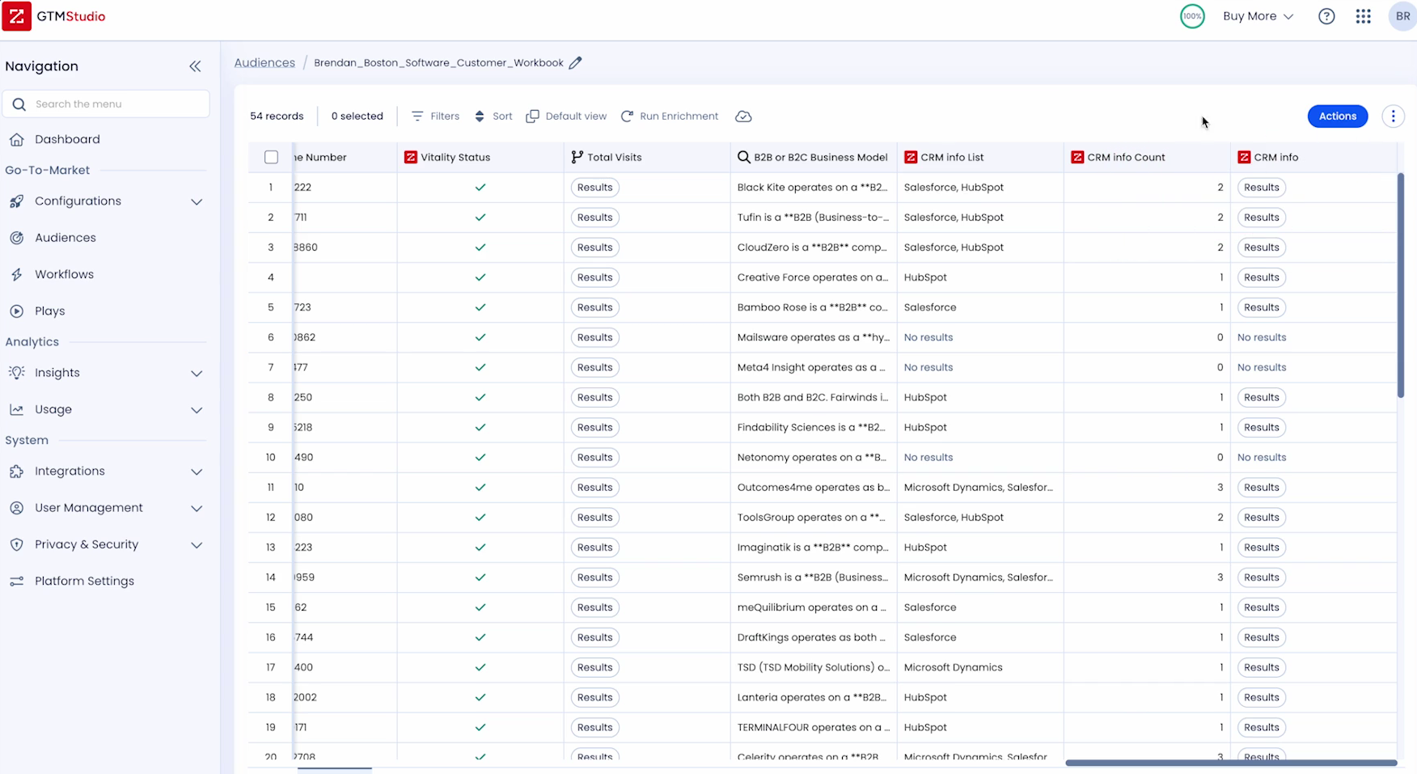The width and height of the screenshot is (1417, 774).
Task: Click the Configurations rocket icon
Action: point(16,201)
